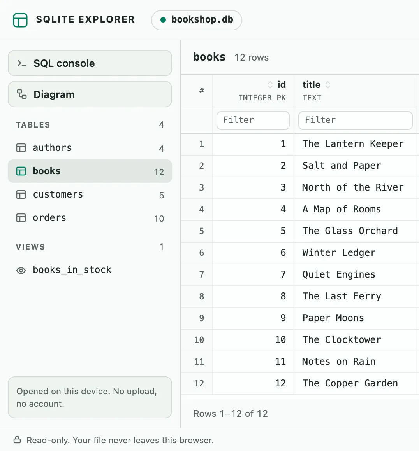Select the "A Map of Rooms" cell
Image resolution: width=419 pixels, height=451 pixels.
[x=356, y=210]
